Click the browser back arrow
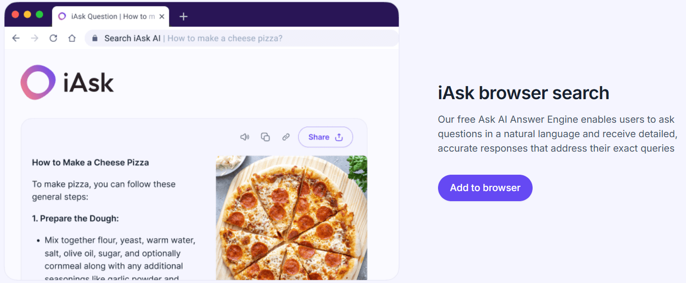 tap(16, 39)
